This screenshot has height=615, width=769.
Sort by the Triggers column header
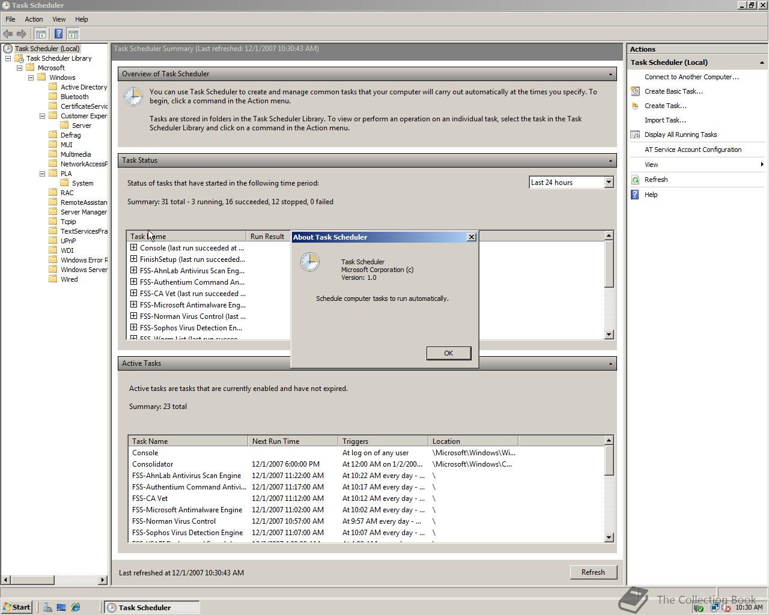pos(383,441)
